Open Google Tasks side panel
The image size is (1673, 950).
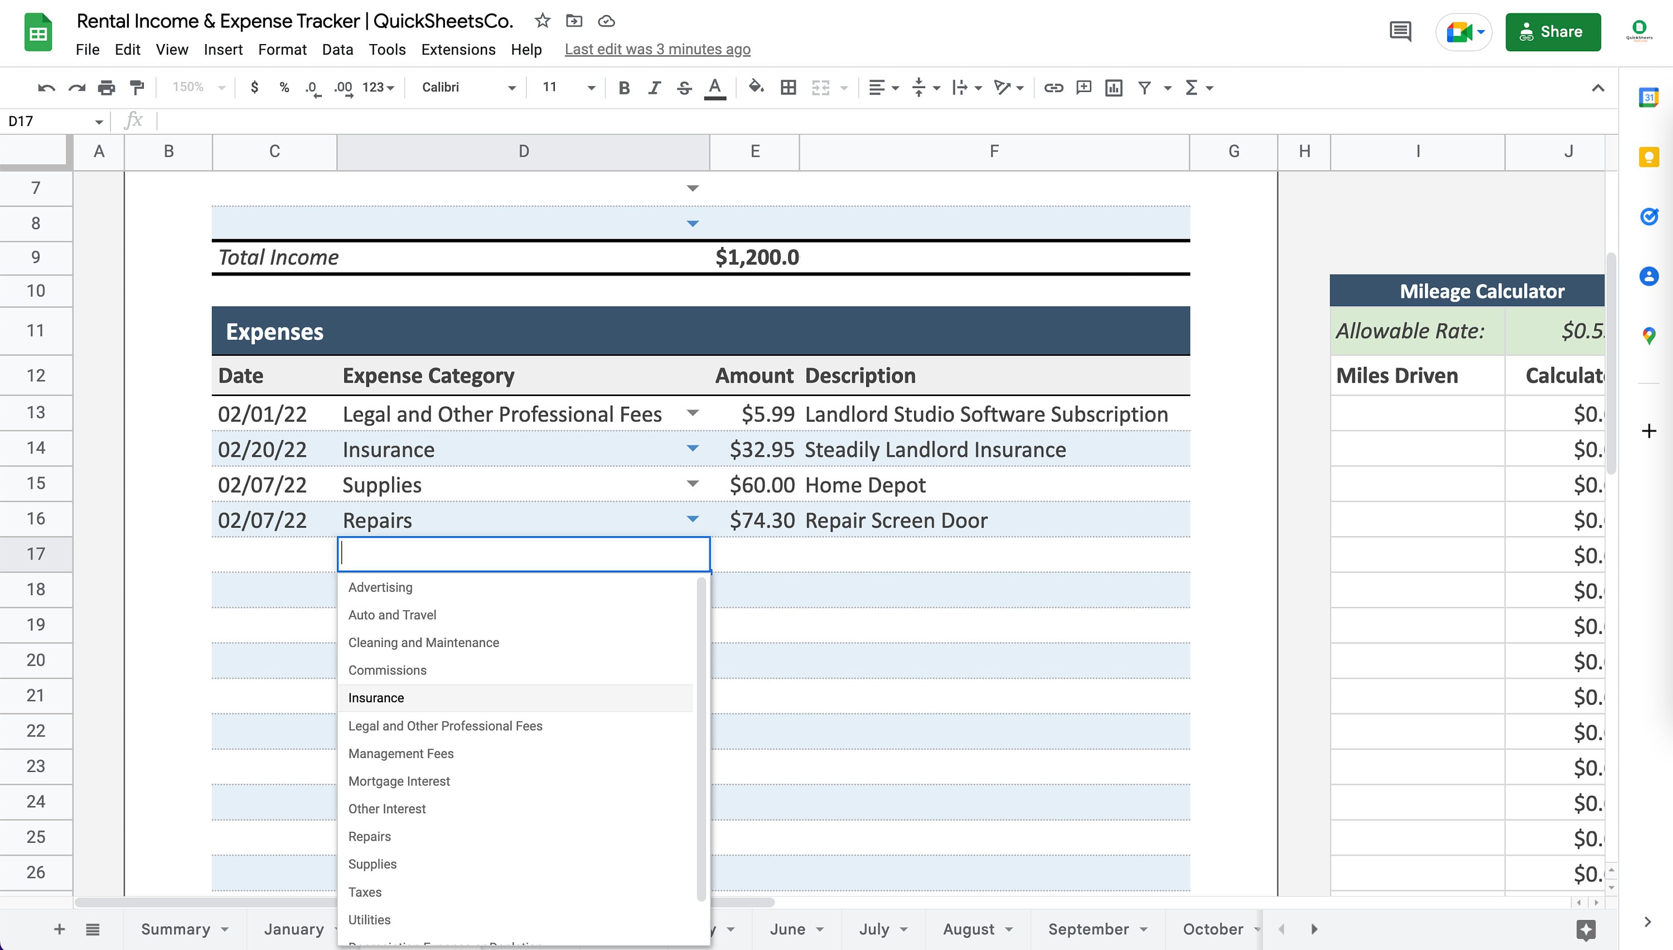tap(1649, 216)
